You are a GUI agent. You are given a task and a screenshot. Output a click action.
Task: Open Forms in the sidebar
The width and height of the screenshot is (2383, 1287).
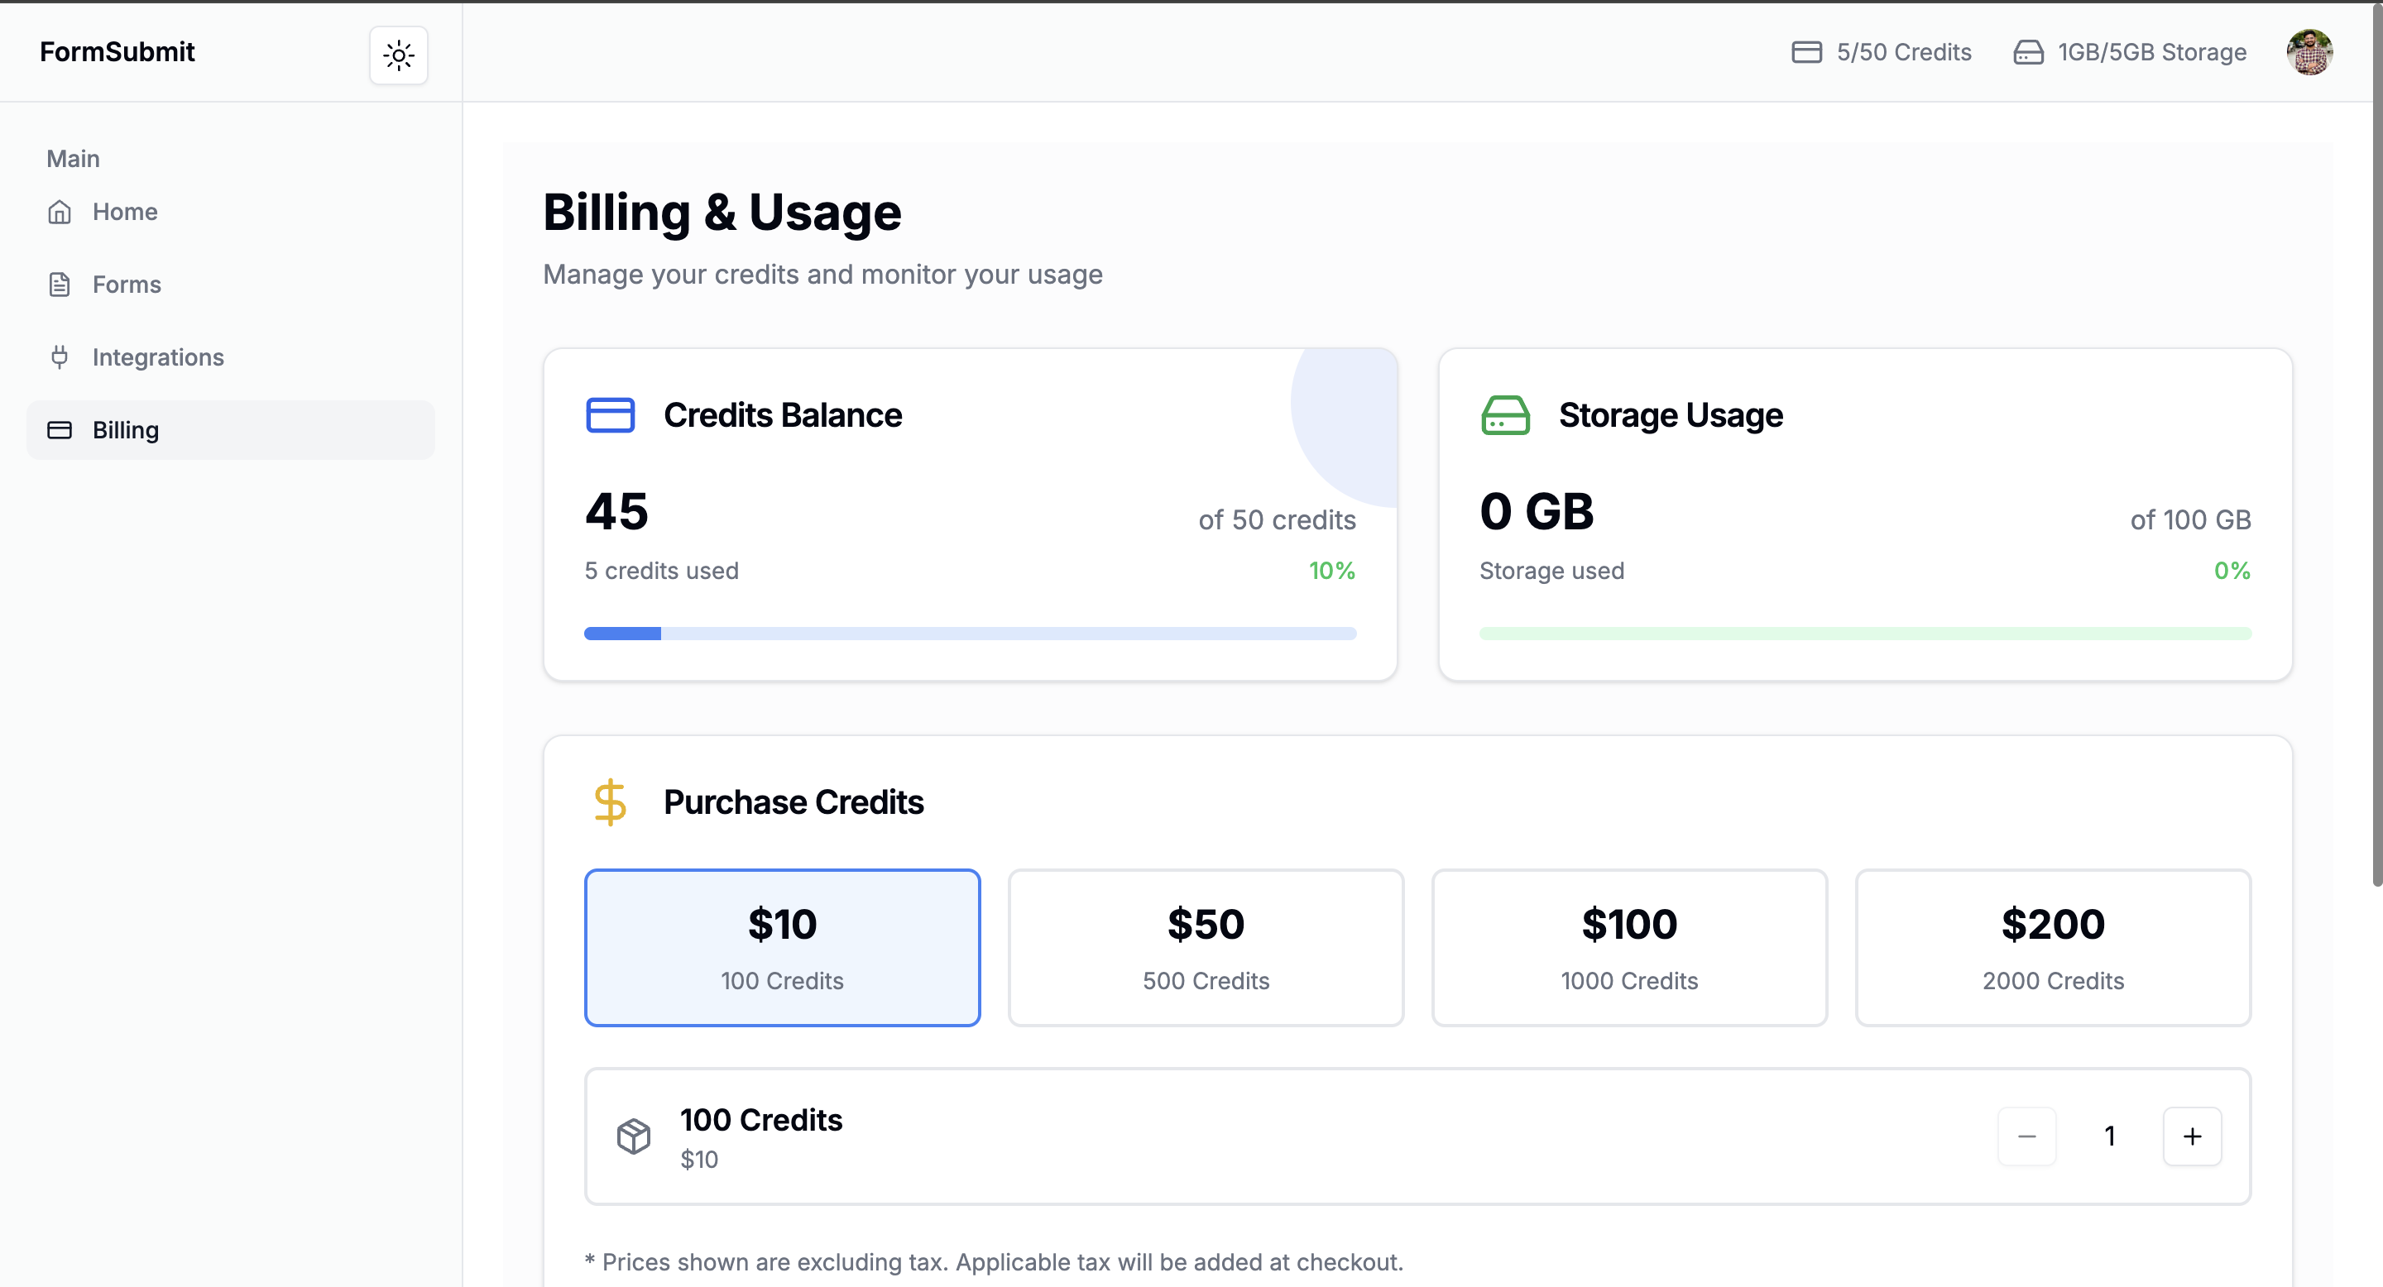[126, 285]
